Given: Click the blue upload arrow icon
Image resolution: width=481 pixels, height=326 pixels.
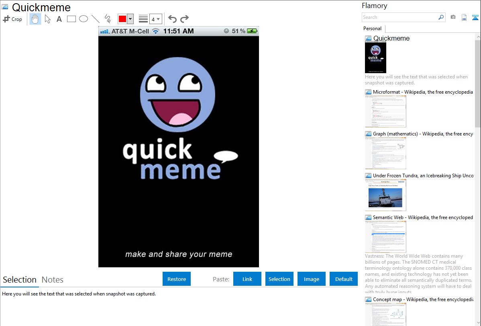Looking at the screenshot, I should [x=475, y=18].
